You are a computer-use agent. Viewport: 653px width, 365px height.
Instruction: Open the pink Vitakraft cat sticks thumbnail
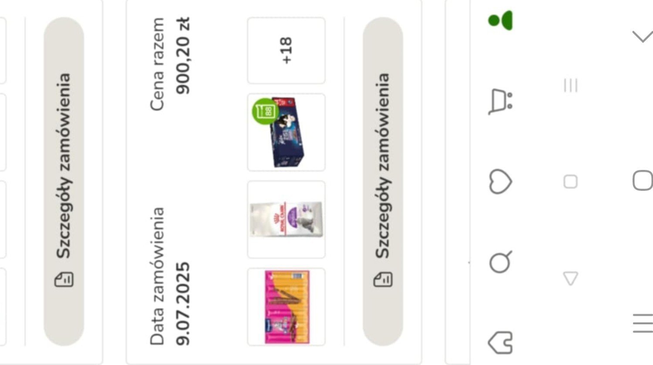click(x=286, y=307)
